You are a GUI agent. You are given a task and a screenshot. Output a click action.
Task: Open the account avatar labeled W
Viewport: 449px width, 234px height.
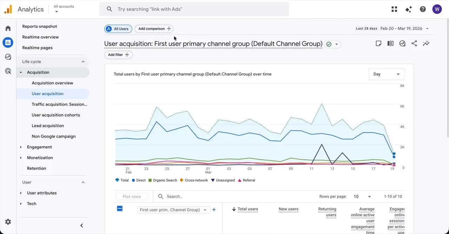pos(437,9)
